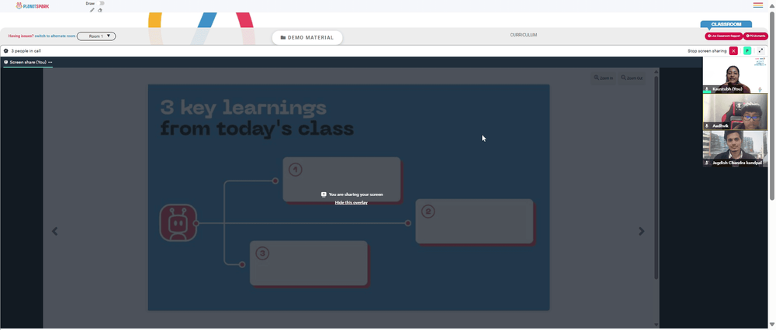The height and width of the screenshot is (330, 776).
Task: Open the CURRICULUM tab
Action: point(523,35)
